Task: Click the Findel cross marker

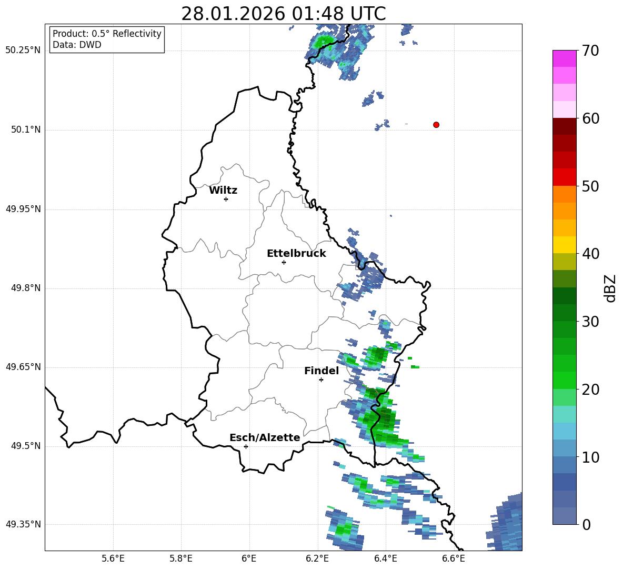Action: (x=321, y=380)
